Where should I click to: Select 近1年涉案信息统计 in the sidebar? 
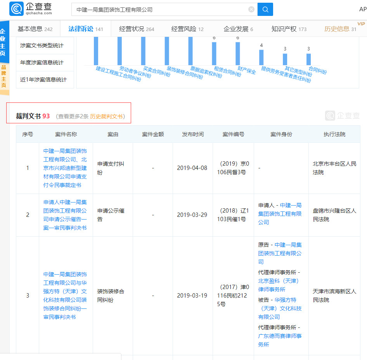tap(45, 80)
